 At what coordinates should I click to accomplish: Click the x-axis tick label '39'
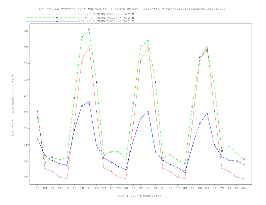(133, 188)
